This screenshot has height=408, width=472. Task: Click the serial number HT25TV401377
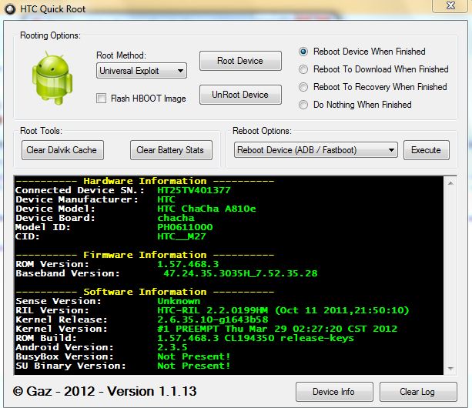[x=193, y=190]
